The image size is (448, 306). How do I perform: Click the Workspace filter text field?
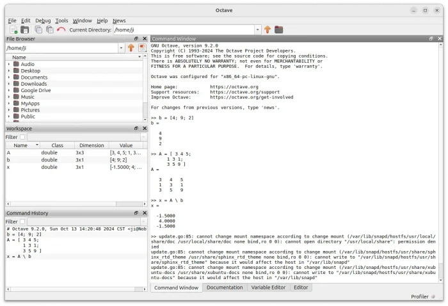tap(84, 137)
